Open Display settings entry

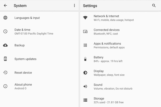pos(120,73)
